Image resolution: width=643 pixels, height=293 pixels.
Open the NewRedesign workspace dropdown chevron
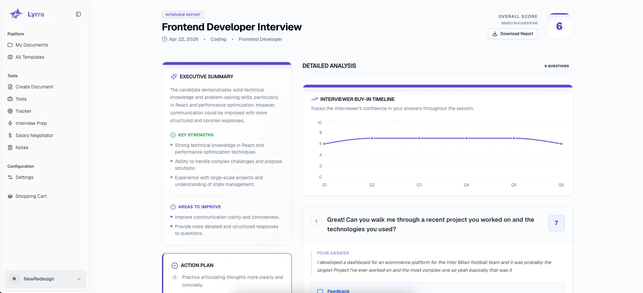click(x=79, y=279)
